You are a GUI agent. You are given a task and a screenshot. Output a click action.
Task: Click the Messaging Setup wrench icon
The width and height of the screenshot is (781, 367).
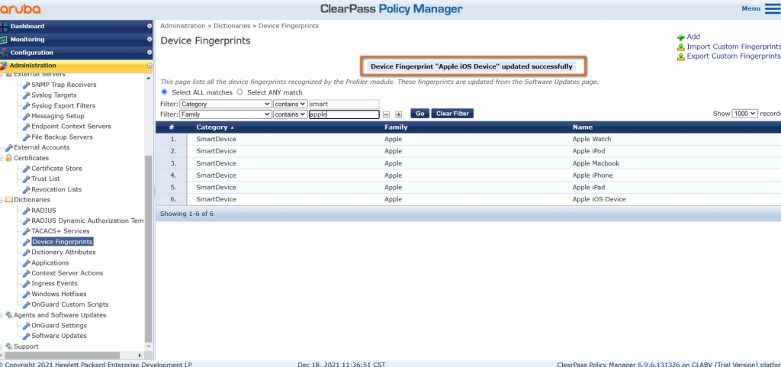27,117
